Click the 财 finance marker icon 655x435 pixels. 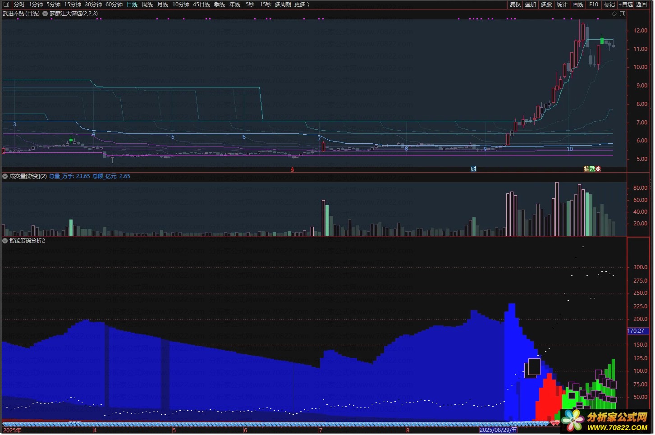(x=473, y=169)
